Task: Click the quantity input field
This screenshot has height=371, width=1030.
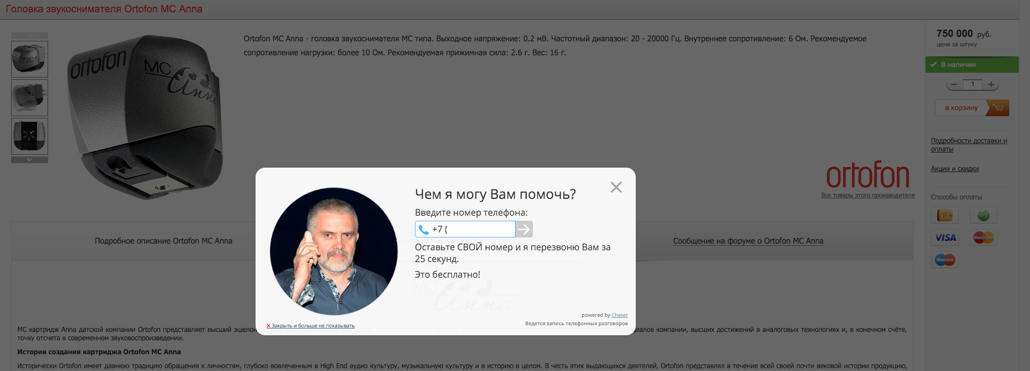Action: pos(972,84)
